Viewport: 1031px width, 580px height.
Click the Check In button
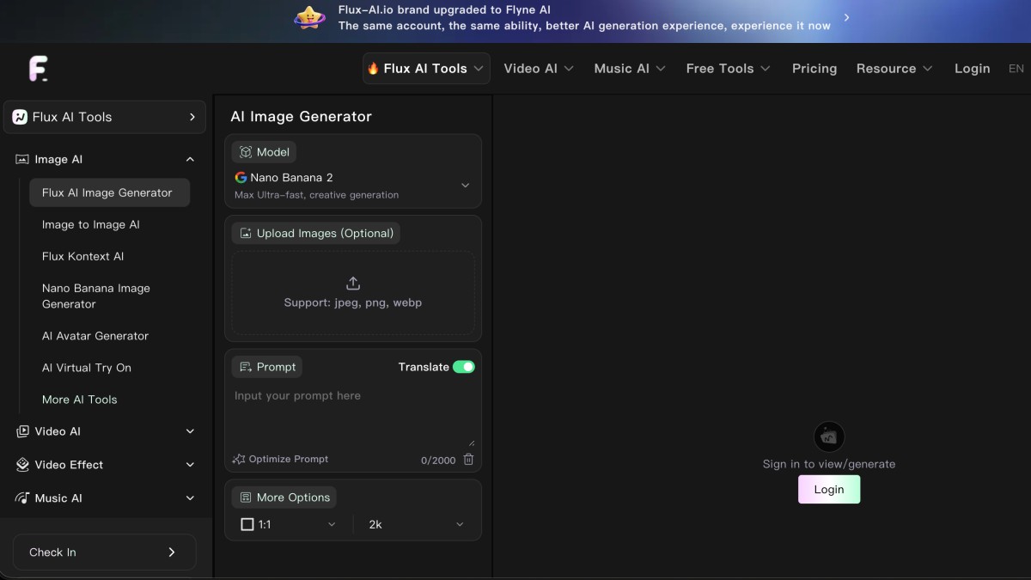105,553
